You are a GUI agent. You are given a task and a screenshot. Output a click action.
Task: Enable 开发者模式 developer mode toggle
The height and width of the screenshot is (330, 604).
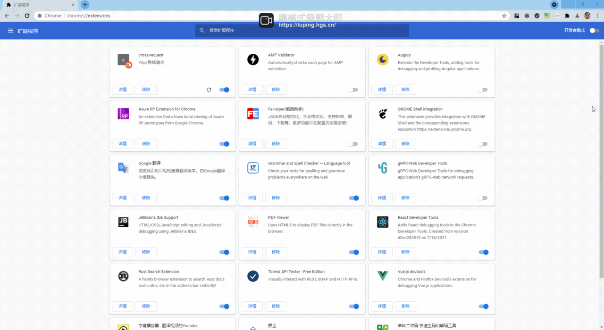click(595, 31)
